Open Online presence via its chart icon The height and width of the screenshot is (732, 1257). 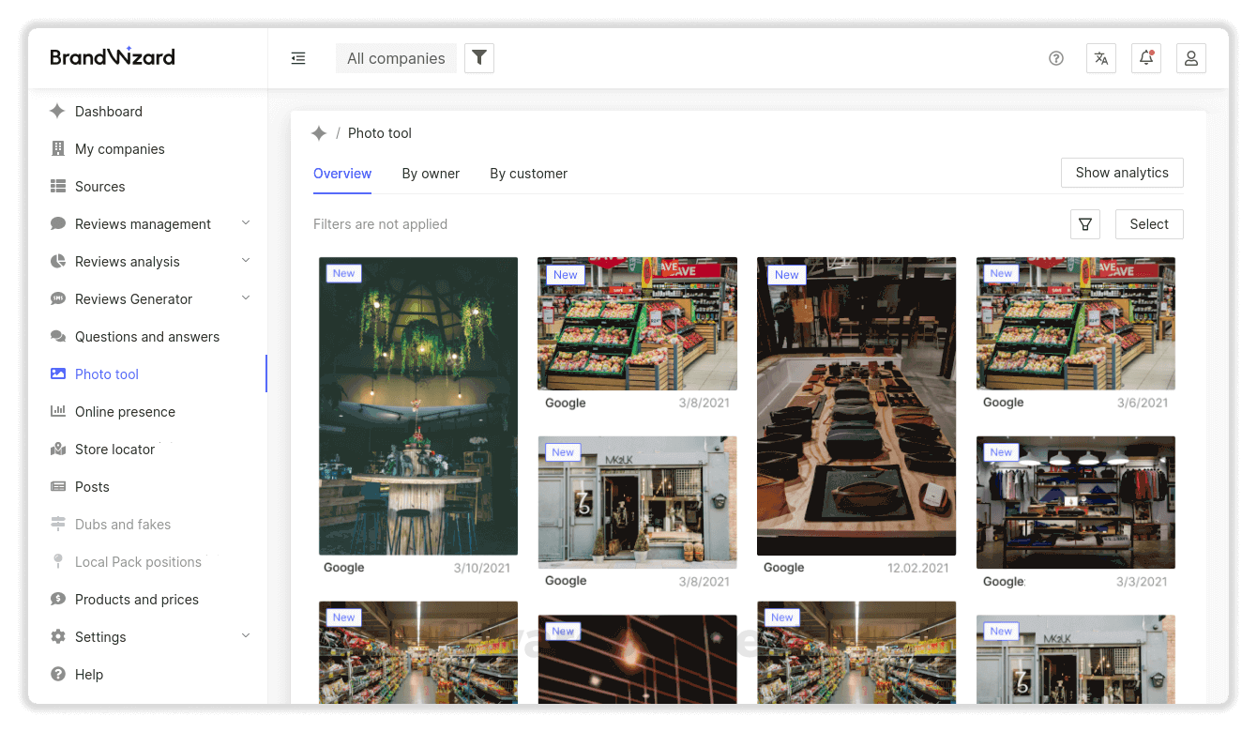click(58, 411)
